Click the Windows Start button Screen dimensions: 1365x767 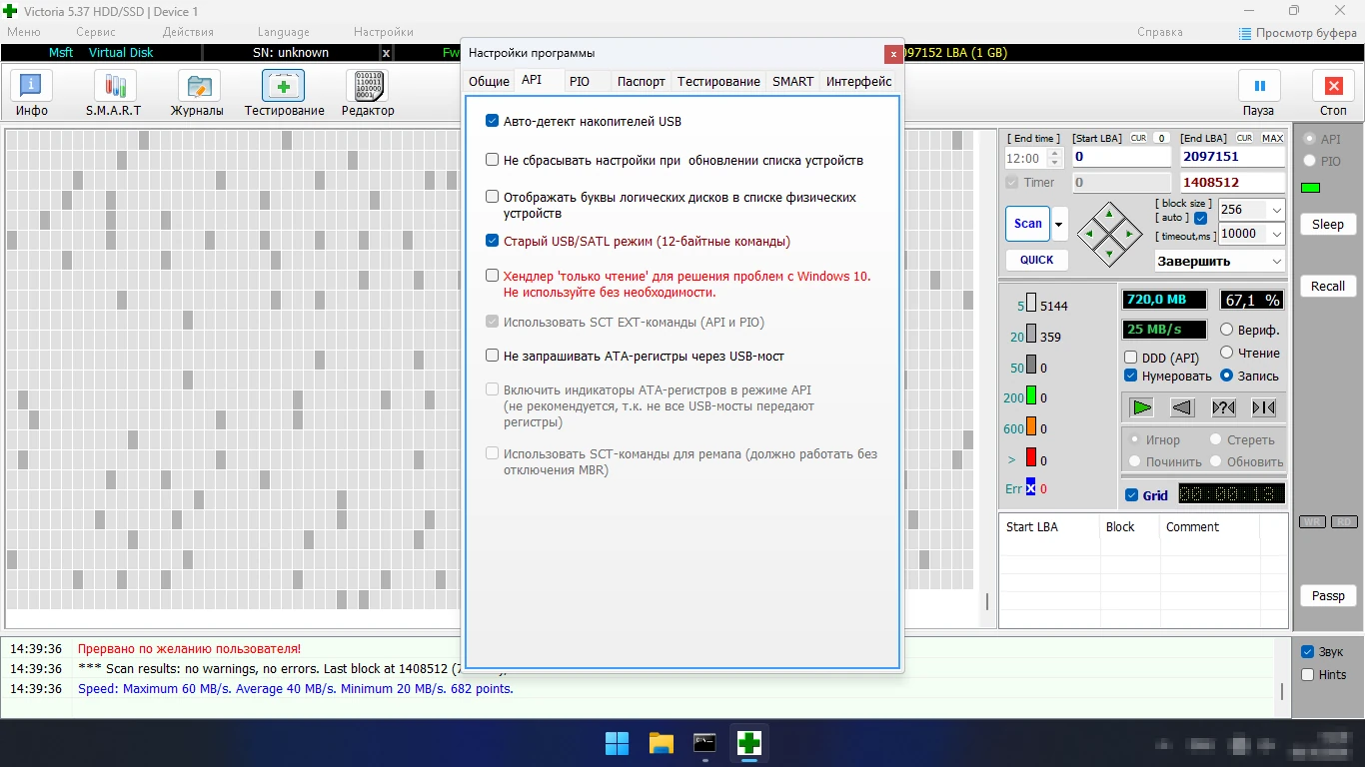(x=617, y=743)
